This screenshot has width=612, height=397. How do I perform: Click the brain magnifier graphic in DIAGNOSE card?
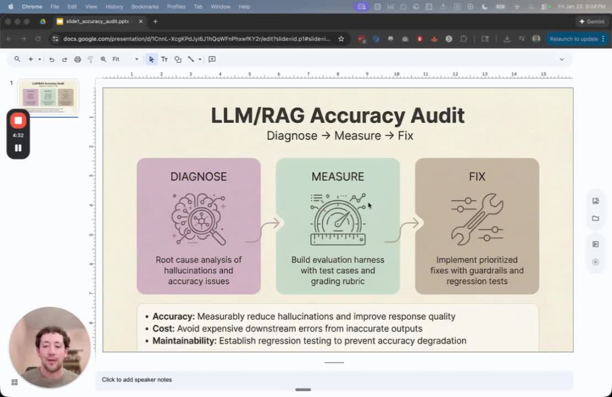coord(198,219)
